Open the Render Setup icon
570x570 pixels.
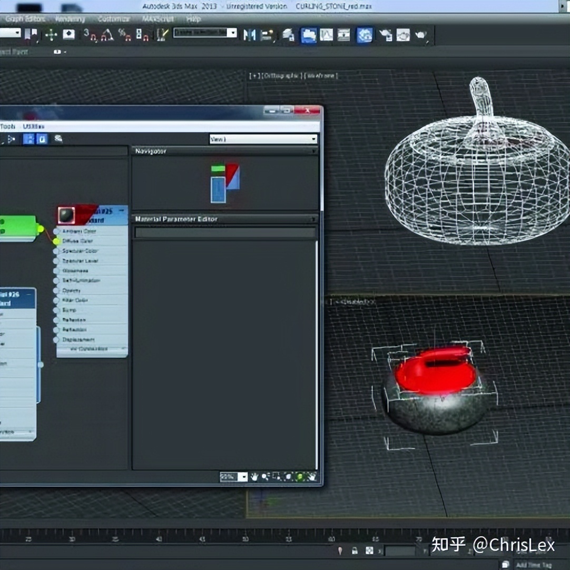pyautogui.click(x=386, y=35)
